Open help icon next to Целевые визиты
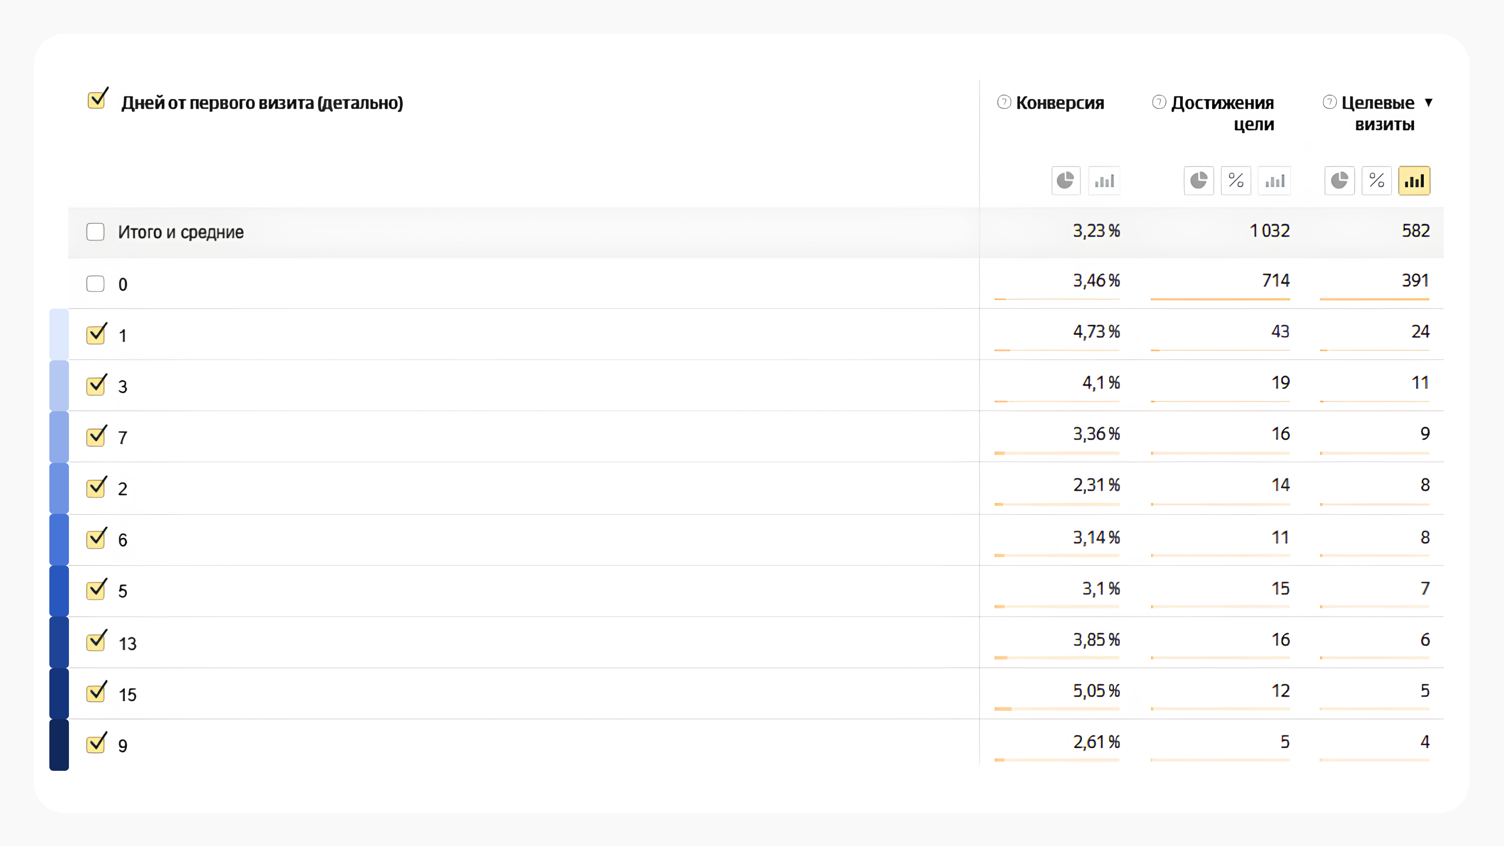 (x=1329, y=102)
